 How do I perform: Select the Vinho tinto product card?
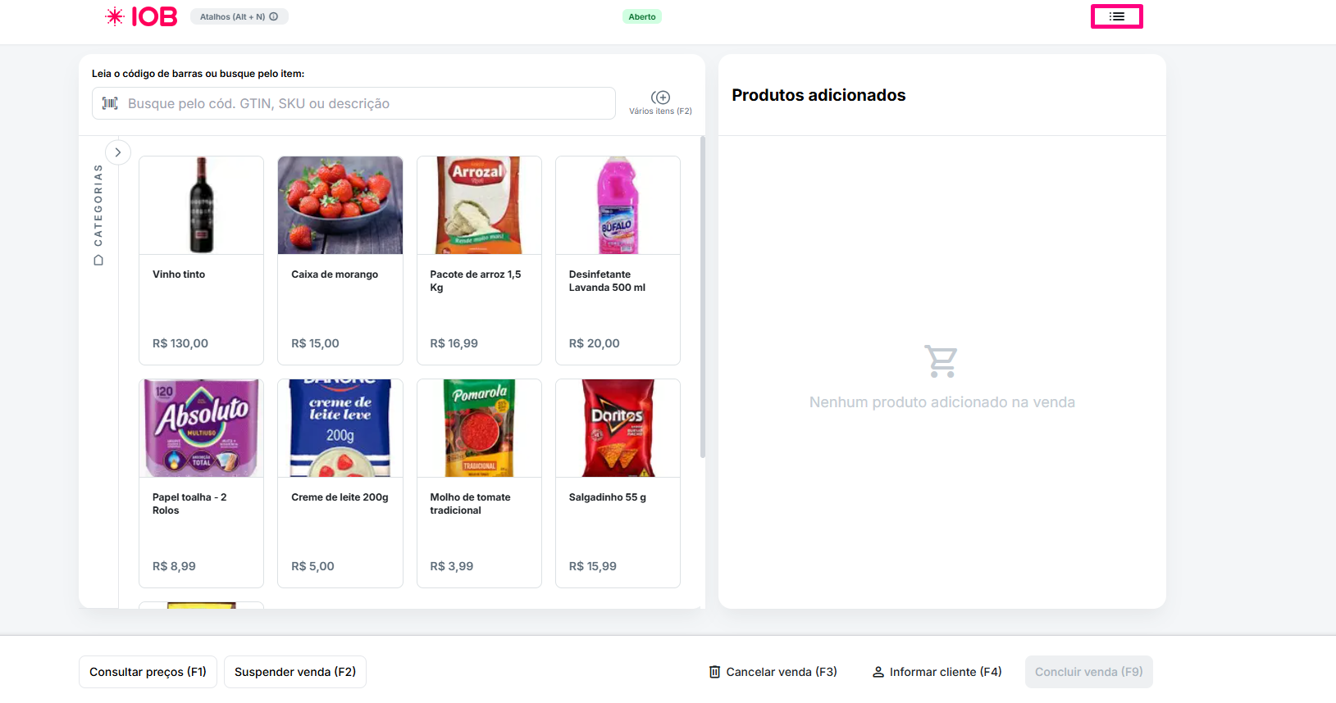(x=201, y=261)
